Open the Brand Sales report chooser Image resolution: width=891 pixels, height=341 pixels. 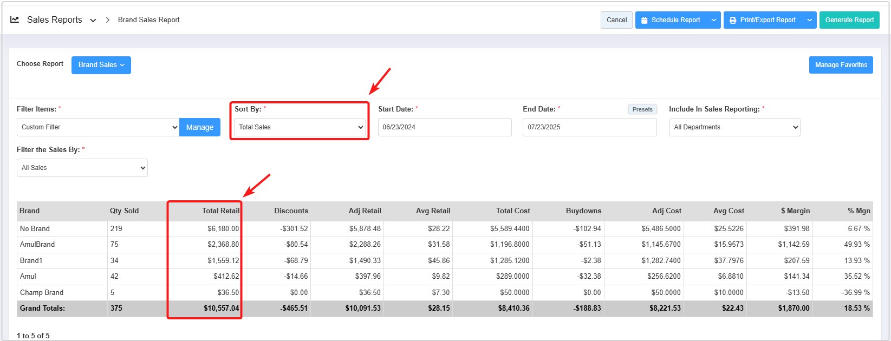101,65
